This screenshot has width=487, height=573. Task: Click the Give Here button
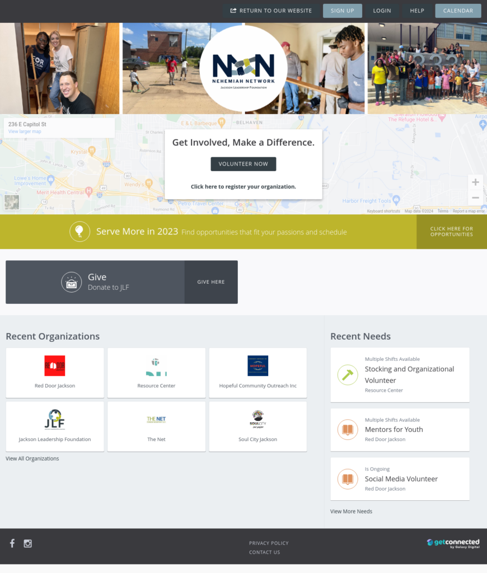(x=211, y=282)
